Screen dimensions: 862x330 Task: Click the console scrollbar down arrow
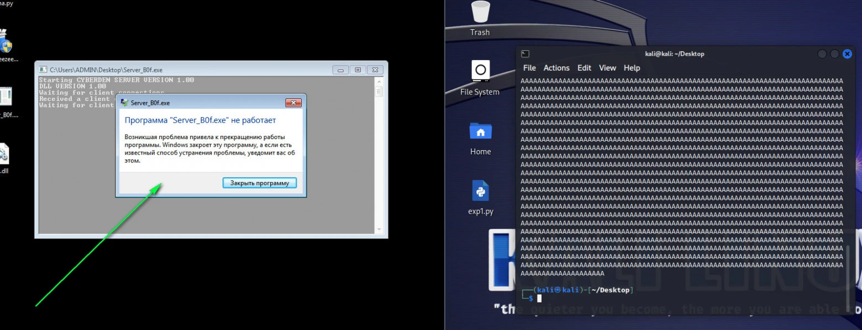coord(379,229)
